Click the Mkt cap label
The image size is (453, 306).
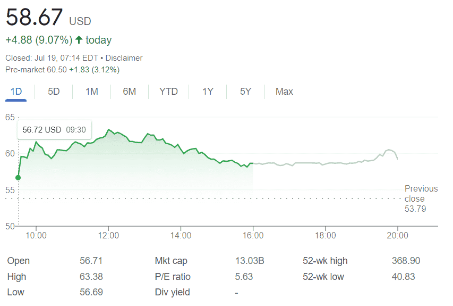(171, 261)
